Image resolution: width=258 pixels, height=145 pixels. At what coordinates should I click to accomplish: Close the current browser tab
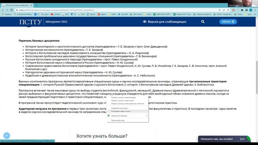(31, 5)
